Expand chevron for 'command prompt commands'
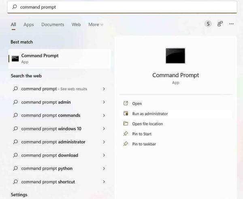The height and width of the screenshot is (199, 243). [x=104, y=115]
